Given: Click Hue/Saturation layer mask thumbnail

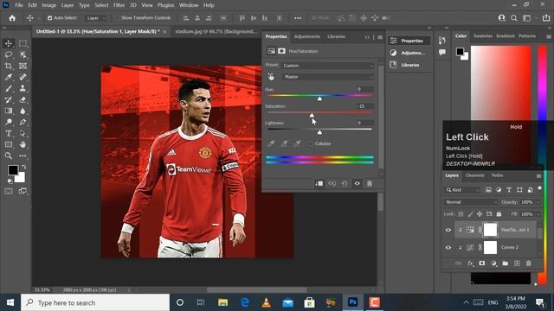Looking at the screenshot, I should pos(490,230).
